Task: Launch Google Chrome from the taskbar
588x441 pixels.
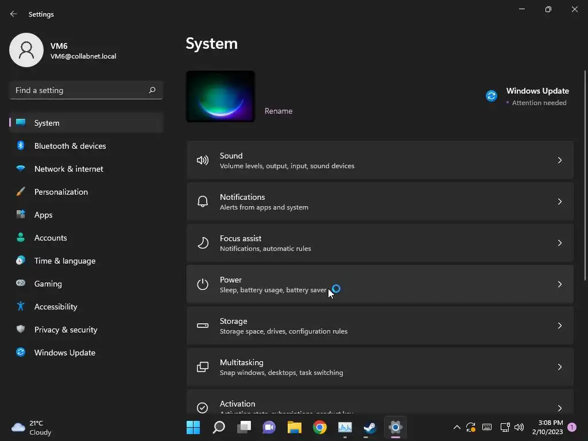Action: coord(319,427)
